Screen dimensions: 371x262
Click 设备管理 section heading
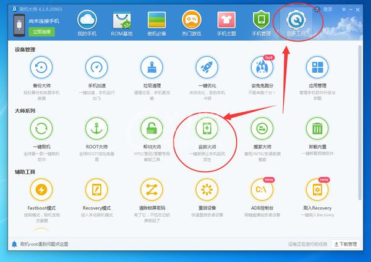(25, 49)
